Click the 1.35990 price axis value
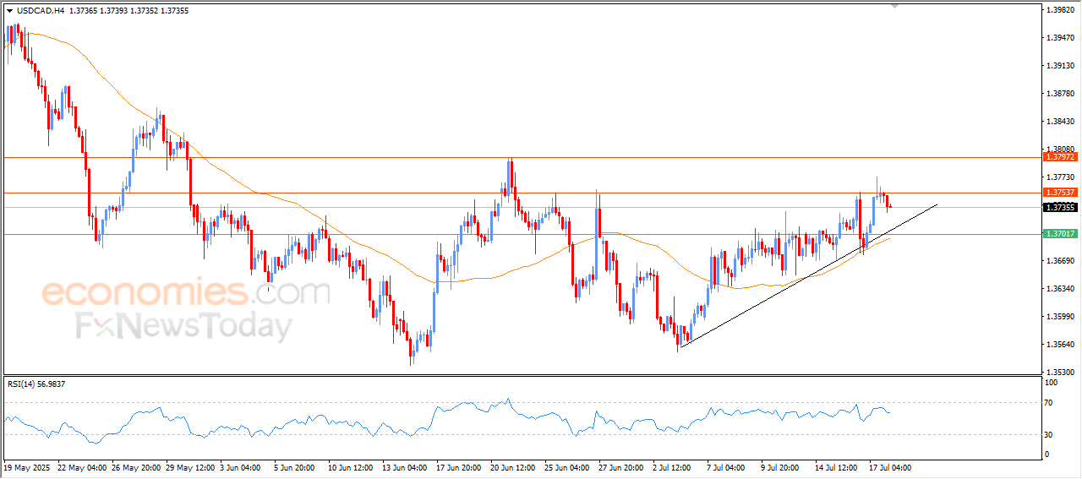 pyautogui.click(x=1059, y=317)
